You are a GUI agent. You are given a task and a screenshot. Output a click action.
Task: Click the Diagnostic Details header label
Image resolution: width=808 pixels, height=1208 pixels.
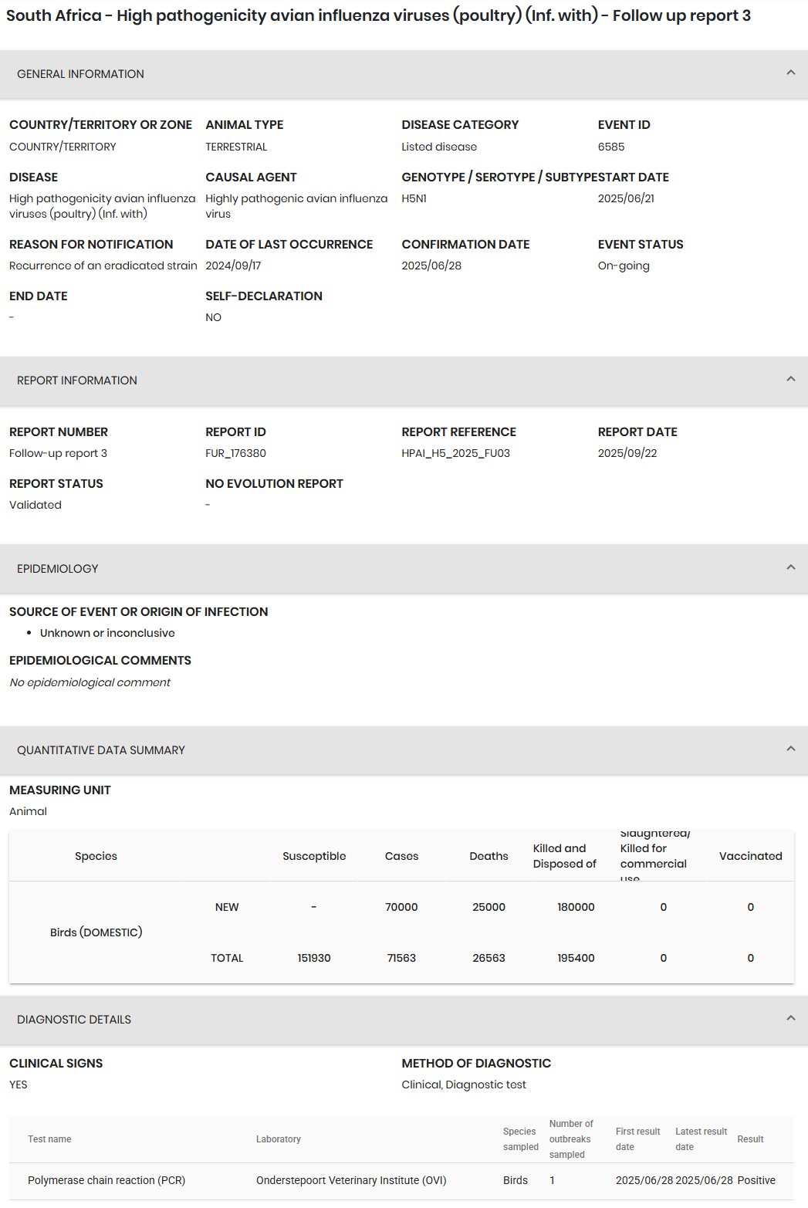[x=74, y=1020]
